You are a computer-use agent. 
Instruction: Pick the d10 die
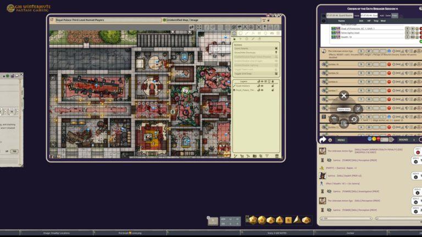(x=270, y=221)
